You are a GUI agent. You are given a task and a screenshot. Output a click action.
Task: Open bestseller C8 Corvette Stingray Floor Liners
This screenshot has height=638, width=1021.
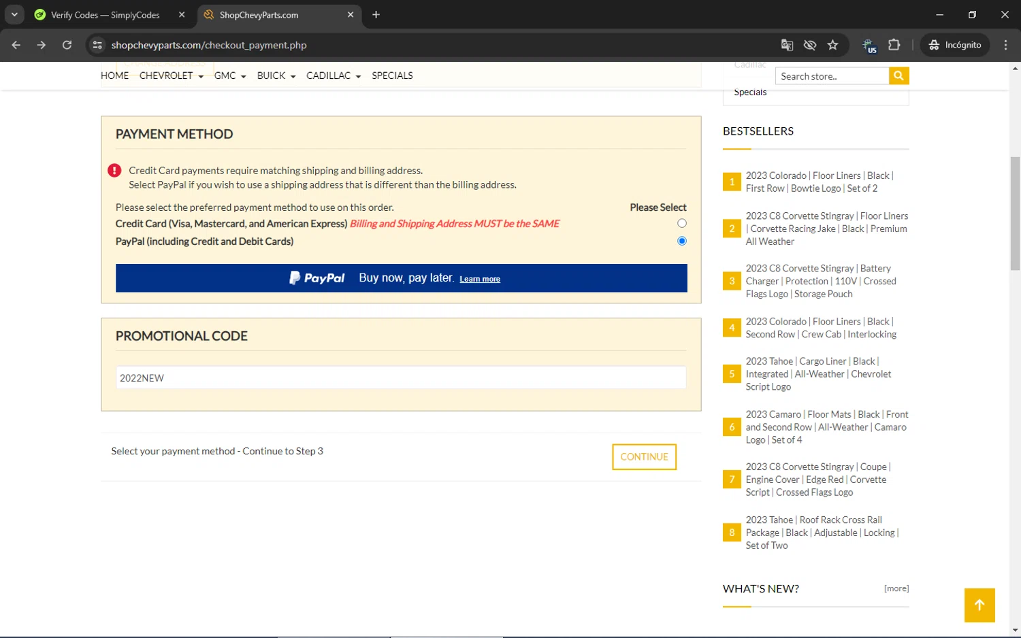[x=826, y=229]
